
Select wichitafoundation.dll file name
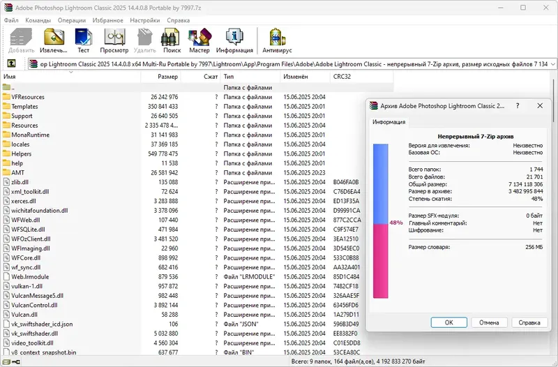tap(40, 211)
